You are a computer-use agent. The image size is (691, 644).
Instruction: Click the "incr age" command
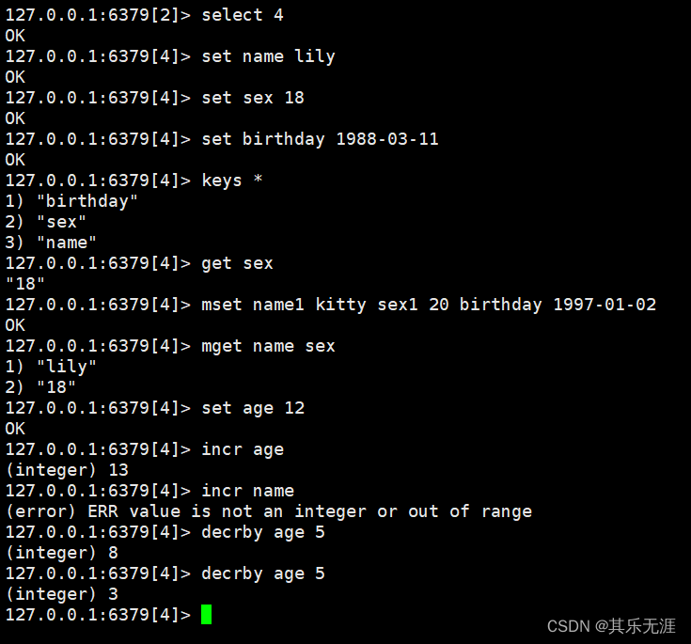pyautogui.click(x=243, y=449)
